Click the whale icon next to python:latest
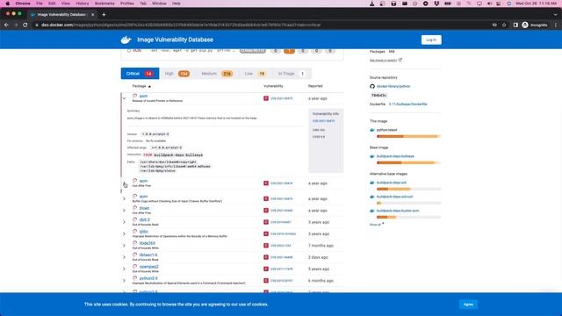 tap(372, 130)
